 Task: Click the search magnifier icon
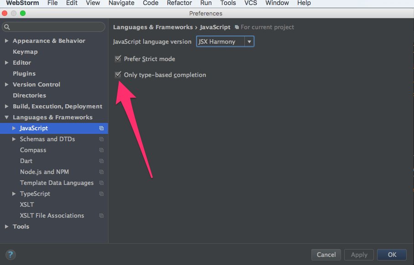(x=7, y=27)
